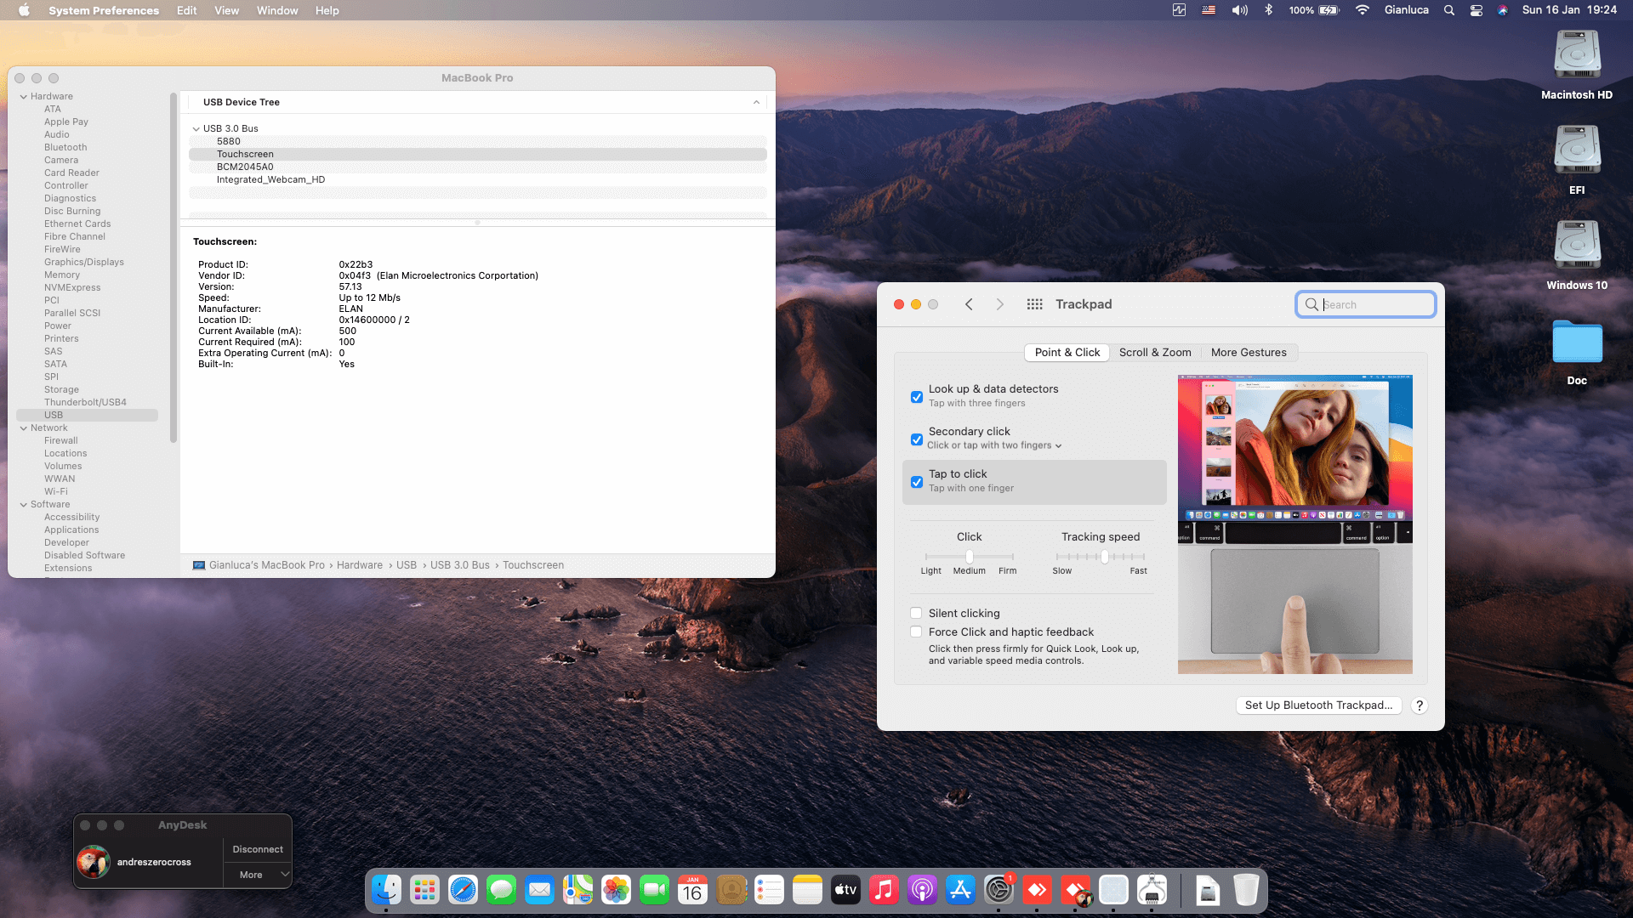The image size is (1633, 918).
Task: Disable the Tap to click checkbox
Action: [x=917, y=482]
